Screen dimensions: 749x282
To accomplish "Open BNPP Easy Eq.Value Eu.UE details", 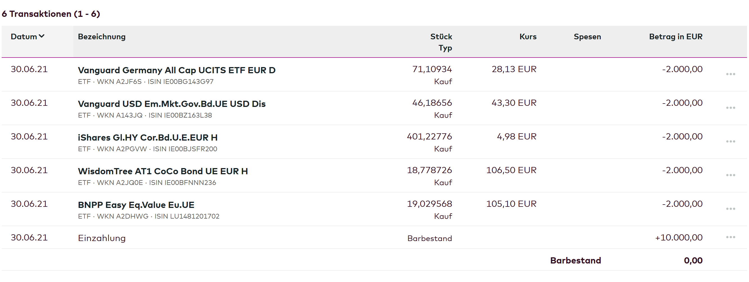I will (136, 205).
